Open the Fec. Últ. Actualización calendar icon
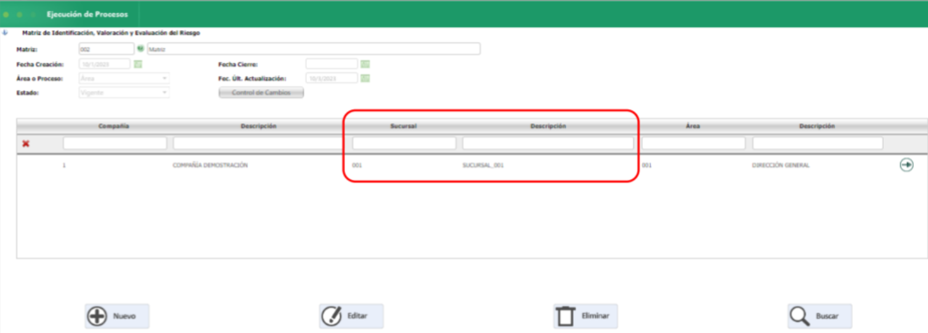Viewport: 928px width, 333px height. [365, 78]
